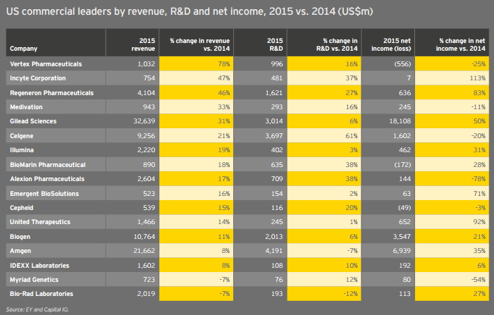The image size is (494, 315).
Task: Click Celgene R&D change 61%
Action: [x=352, y=136]
